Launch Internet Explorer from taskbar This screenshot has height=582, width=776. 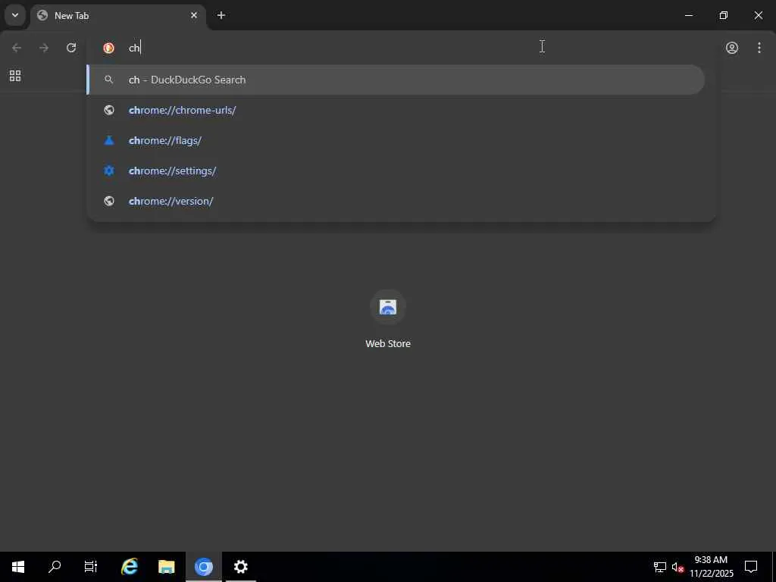(130, 567)
